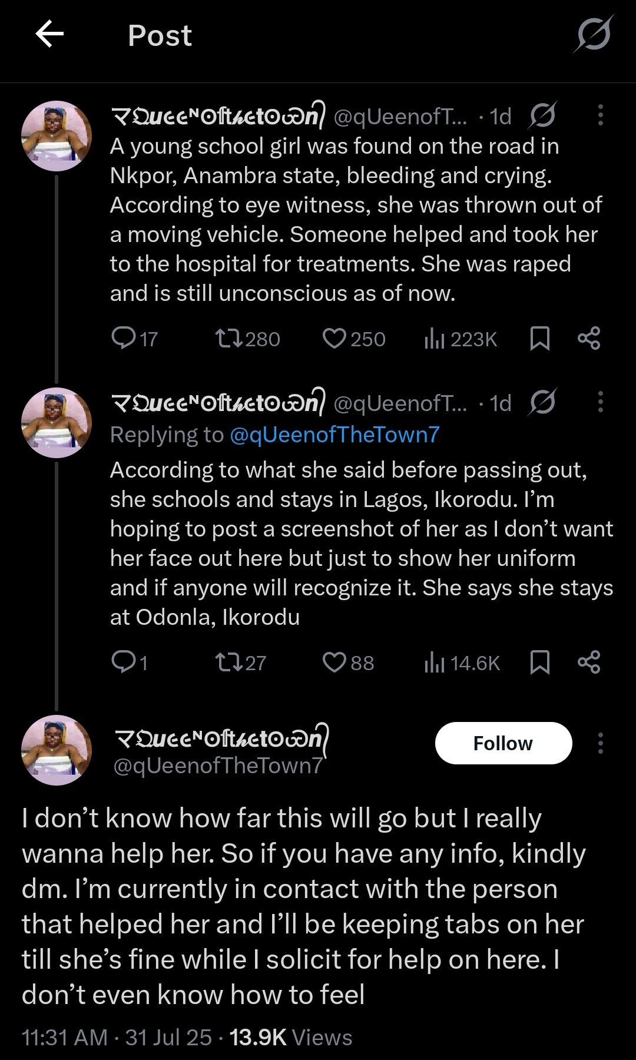636x1060 pixels.
Task: Open replies on the first post
Action: (124, 338)
